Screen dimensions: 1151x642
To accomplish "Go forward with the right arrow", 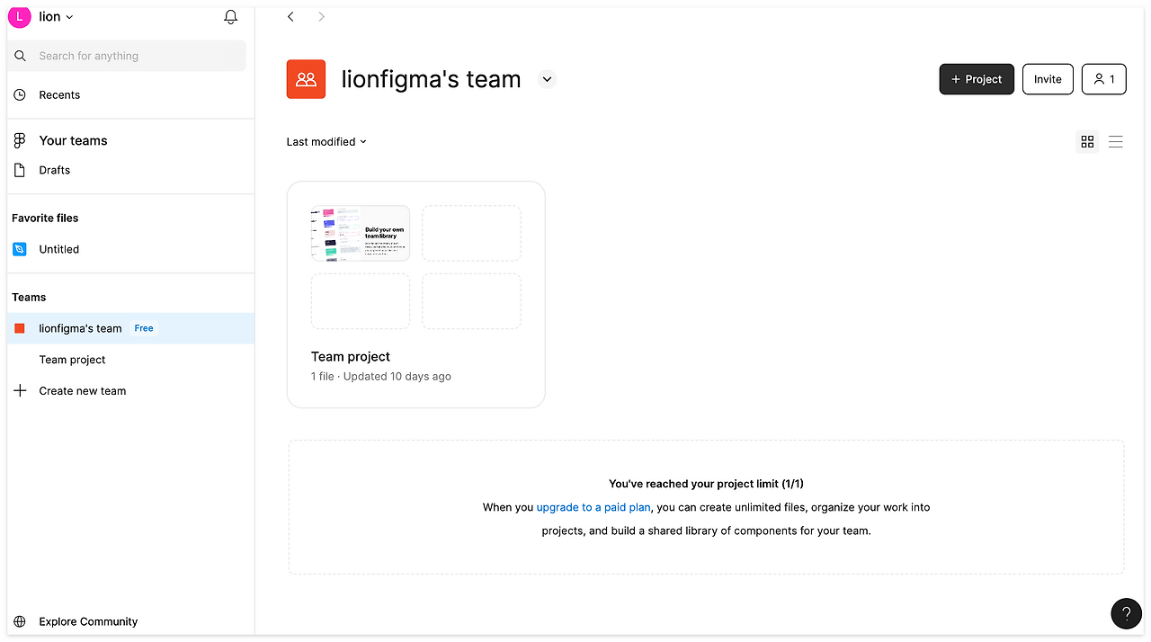I will (x=321, y=17).
